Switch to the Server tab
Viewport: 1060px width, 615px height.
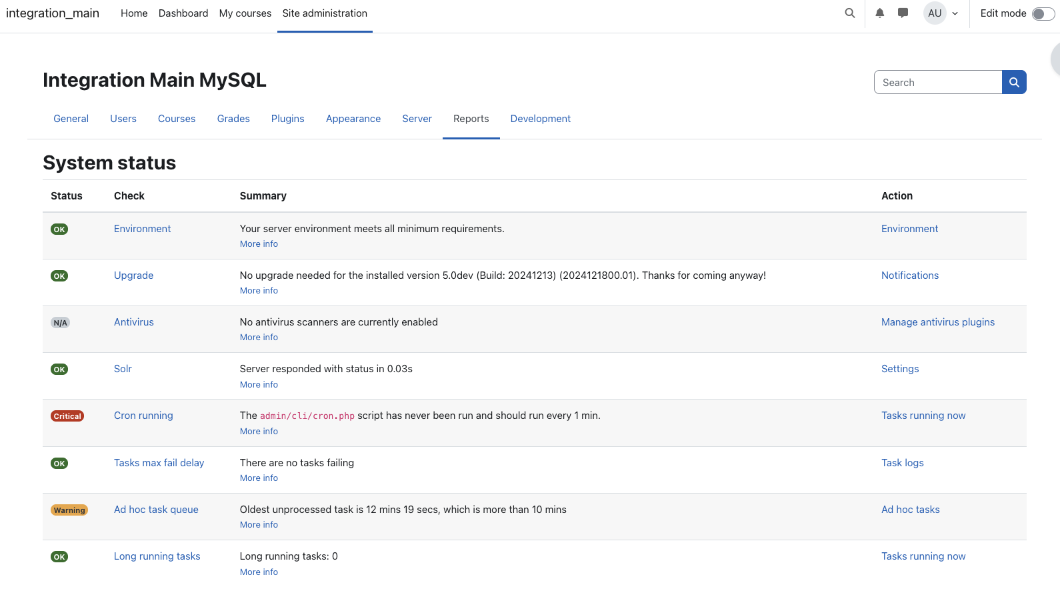tap(417, 119)
